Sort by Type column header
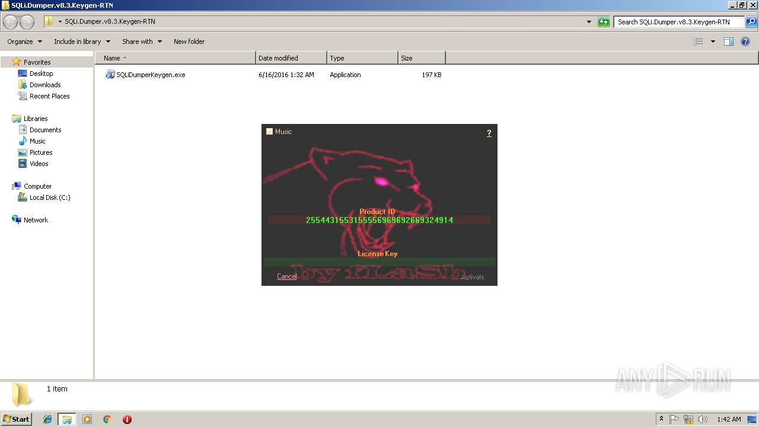Screen dimensions: 759x427 pyautogui.click(x=362, y=58)
